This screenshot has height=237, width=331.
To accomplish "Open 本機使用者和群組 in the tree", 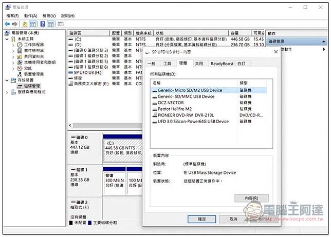I will pos(40,63).
